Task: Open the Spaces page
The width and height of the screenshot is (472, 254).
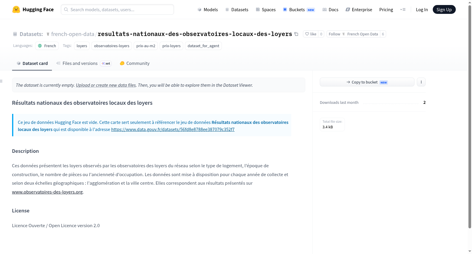Action: (x=266, y=9)
